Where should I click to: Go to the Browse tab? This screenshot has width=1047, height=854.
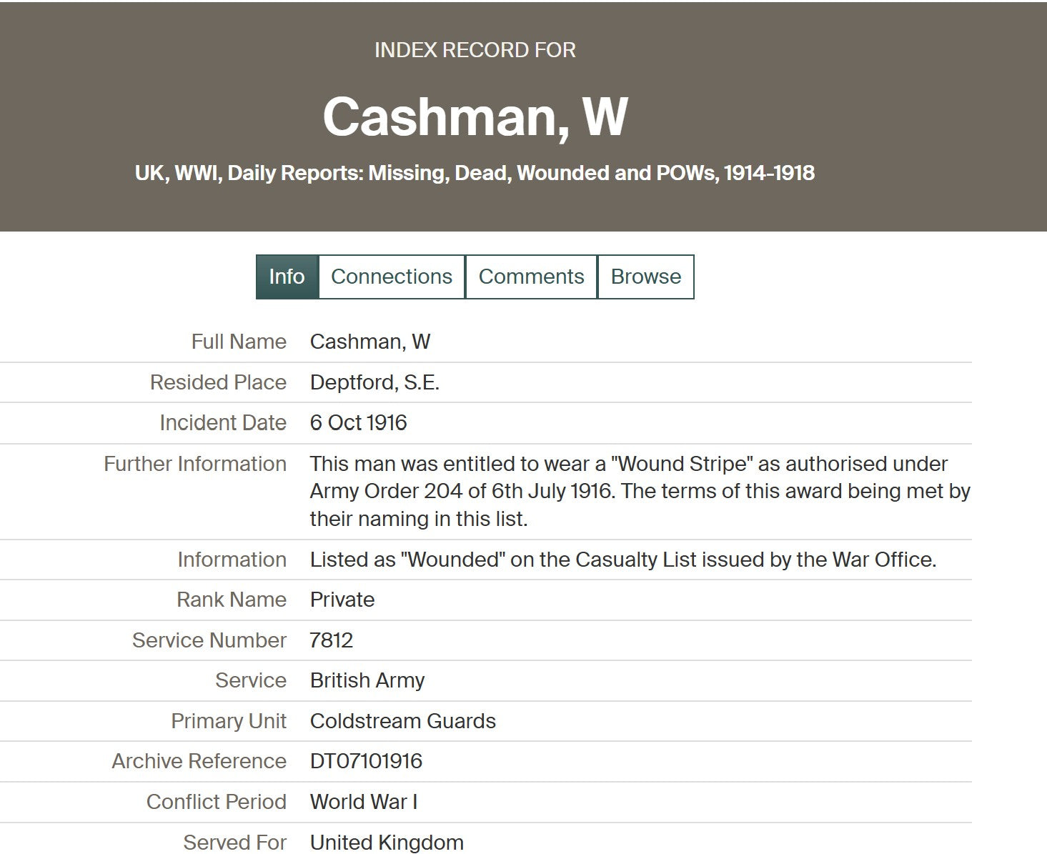pos(645,277)
